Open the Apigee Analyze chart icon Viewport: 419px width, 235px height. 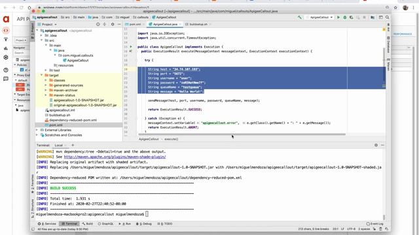(x=6, y=48)
